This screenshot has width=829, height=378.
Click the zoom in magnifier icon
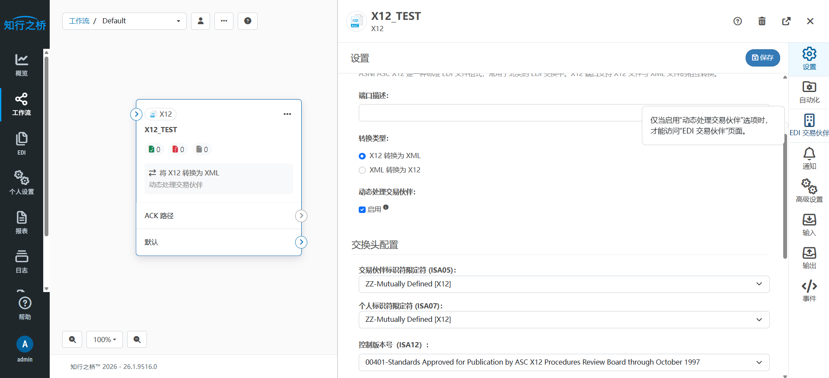(x=72, y=340)
